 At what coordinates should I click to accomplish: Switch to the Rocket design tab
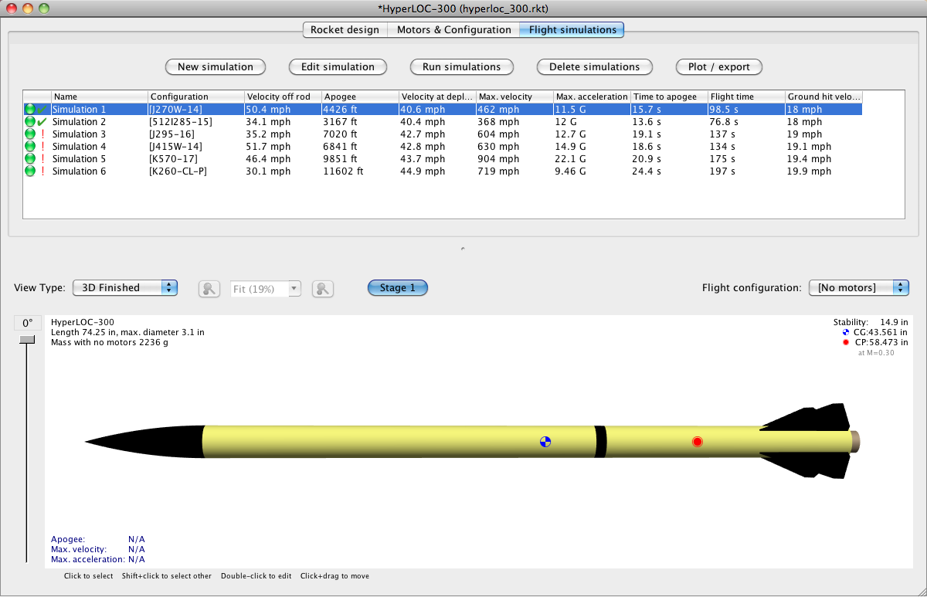pyautogui.click(x=345, y=30)
